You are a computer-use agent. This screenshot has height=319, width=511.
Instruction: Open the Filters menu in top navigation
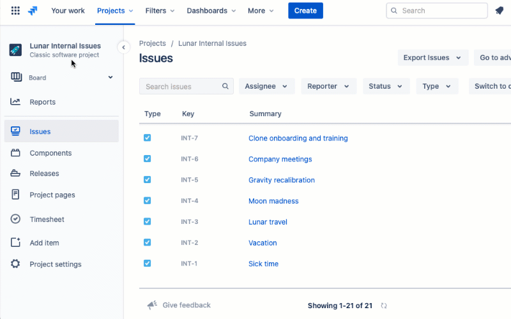[160, 11]
